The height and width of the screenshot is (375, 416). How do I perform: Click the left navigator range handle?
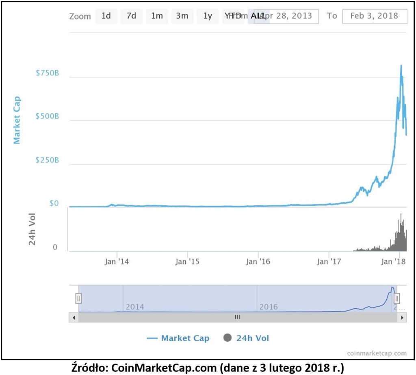pyautogui.click(x=78, y=299)
